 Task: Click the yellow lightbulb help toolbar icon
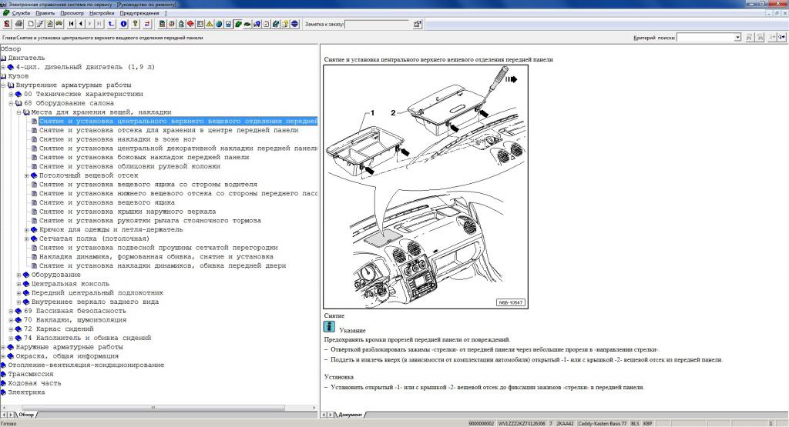point(285,24)
